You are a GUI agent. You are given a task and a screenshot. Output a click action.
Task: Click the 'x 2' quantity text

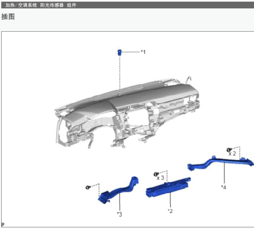click(x=232, y=154)
